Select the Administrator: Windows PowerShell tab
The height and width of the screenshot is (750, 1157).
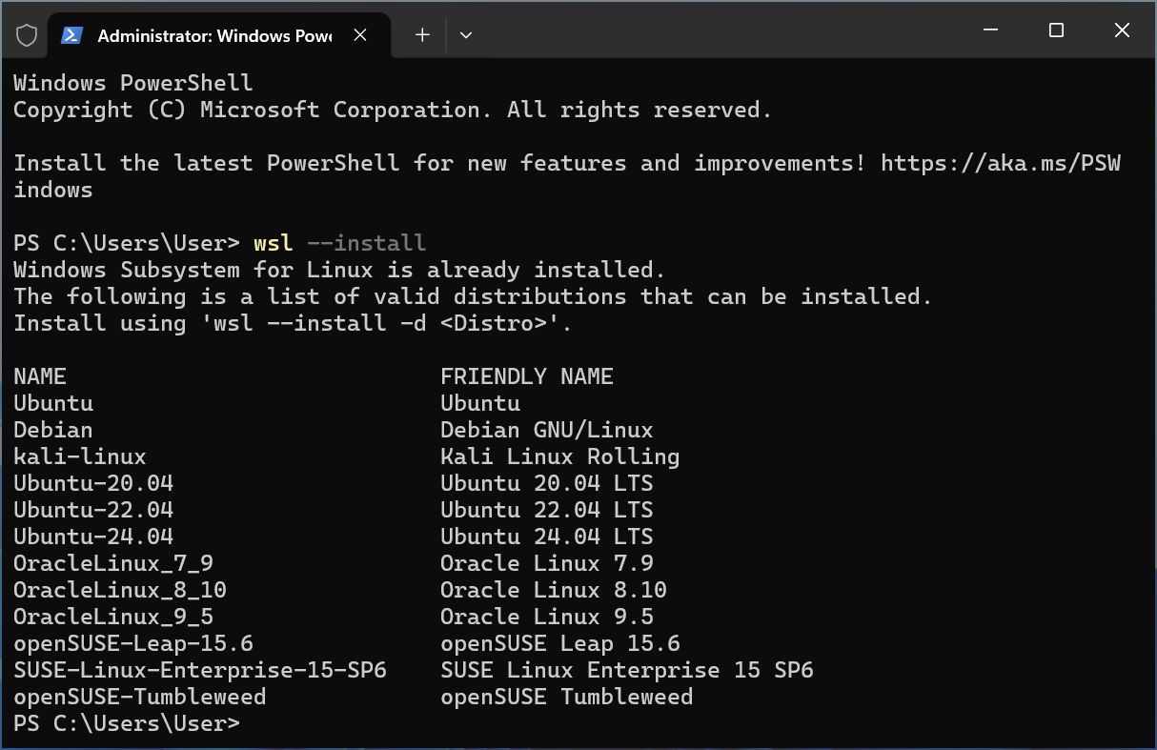(x=214, y=34)
